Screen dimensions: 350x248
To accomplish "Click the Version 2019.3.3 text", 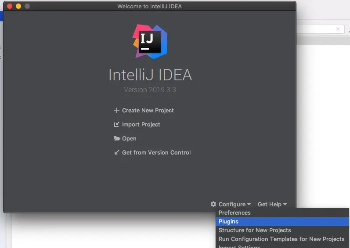I will pyautogui.click(x=150, y=90).
